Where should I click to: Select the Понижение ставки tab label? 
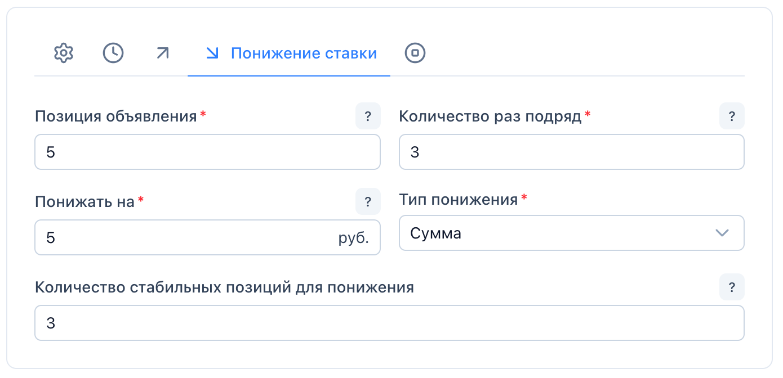tap(304, 53)
